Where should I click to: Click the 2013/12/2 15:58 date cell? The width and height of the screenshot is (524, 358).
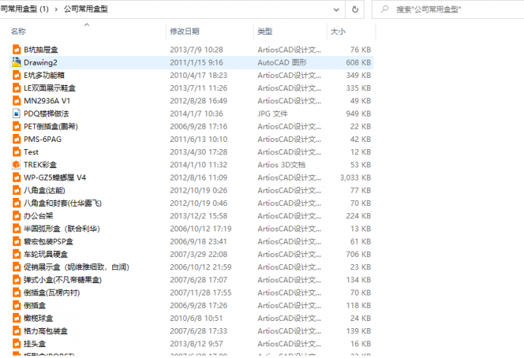(x=199, y=216)
